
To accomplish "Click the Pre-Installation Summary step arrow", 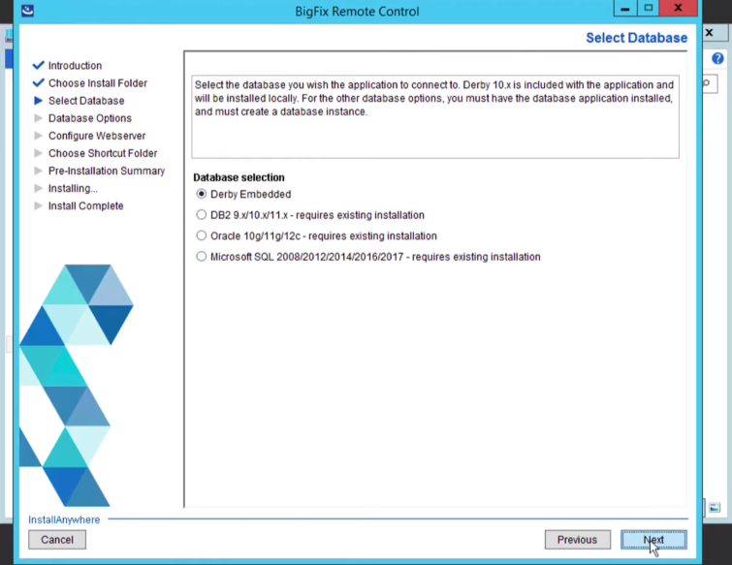I will pyautogui.click(x=38, y=171).
